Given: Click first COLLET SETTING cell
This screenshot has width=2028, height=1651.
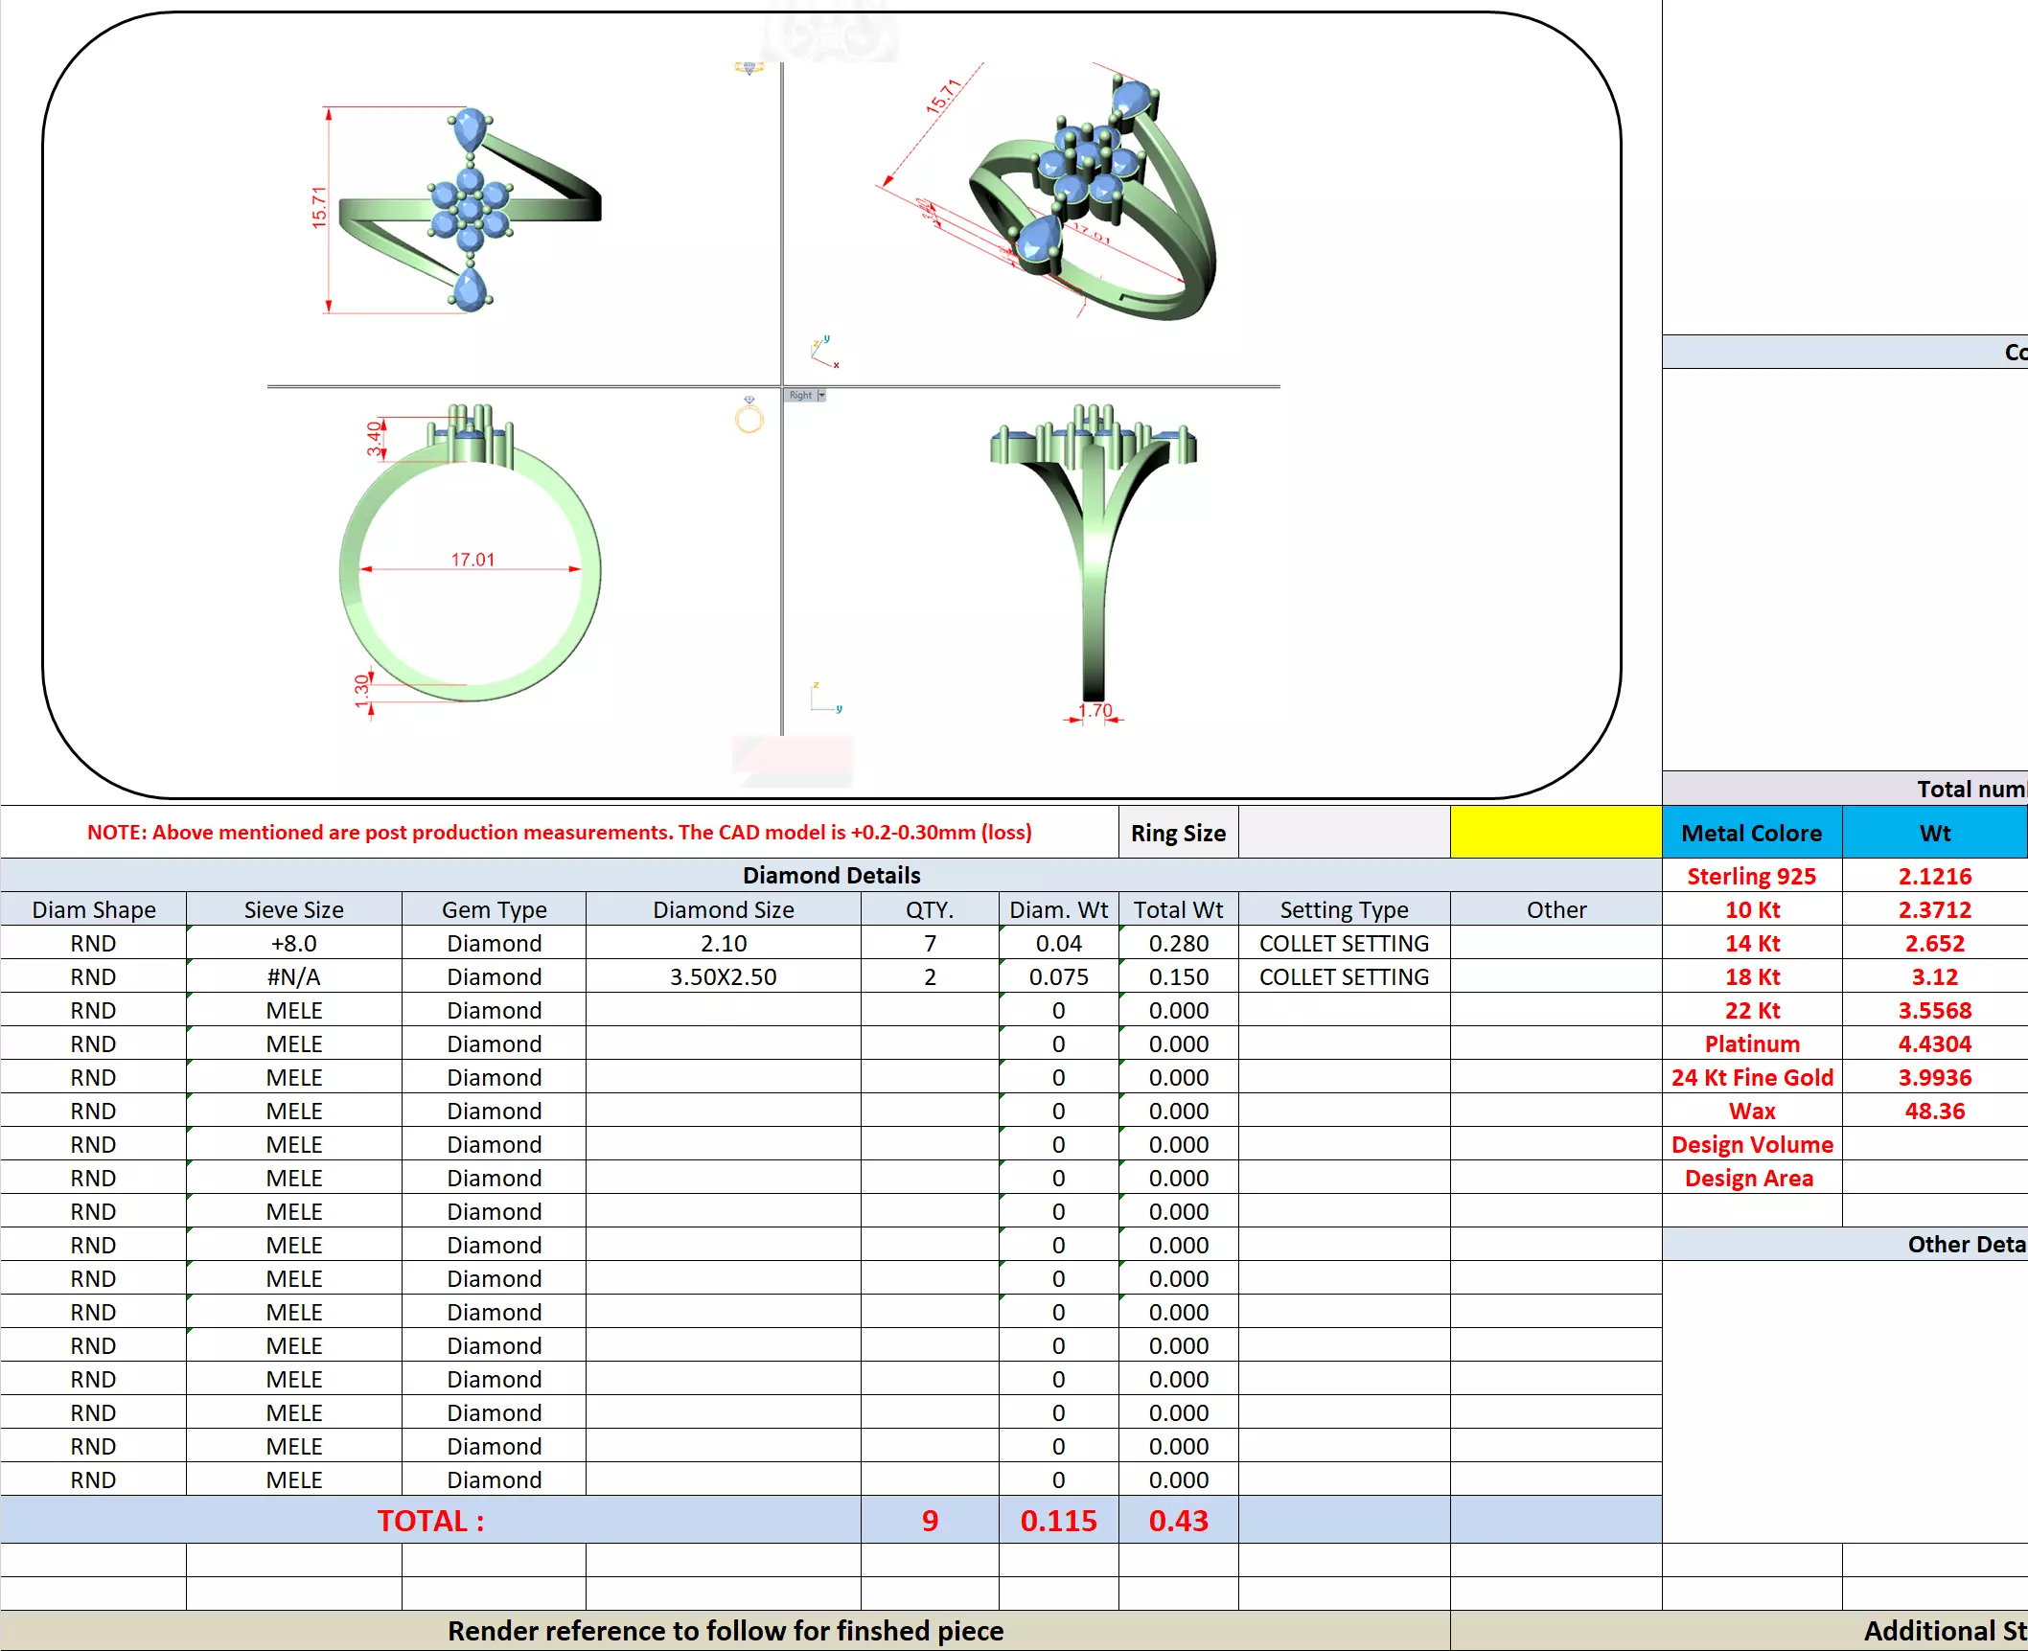Looking at the screenshot, I should click(x=1344, y=943).
